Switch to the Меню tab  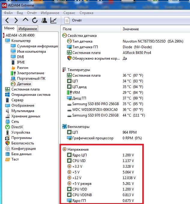coord(9,28)
